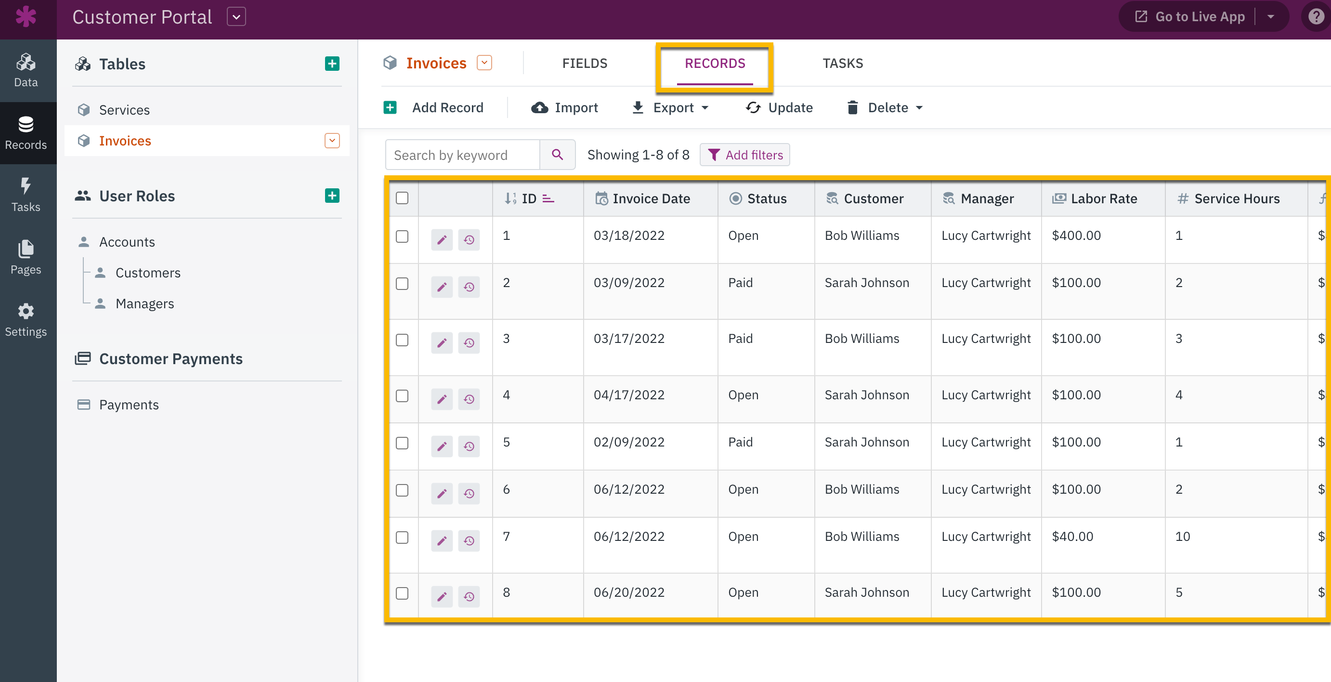Screen dimensions: 1331x682
Task: Open the Invoices header dropdown
Action: tap(484, 63)
